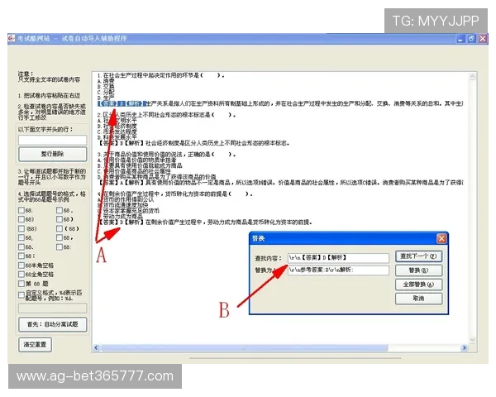Image resolution: width=496 pixels, height=397 pixels.
Task: Restore down the main import helper window
Action: [471, 39]
